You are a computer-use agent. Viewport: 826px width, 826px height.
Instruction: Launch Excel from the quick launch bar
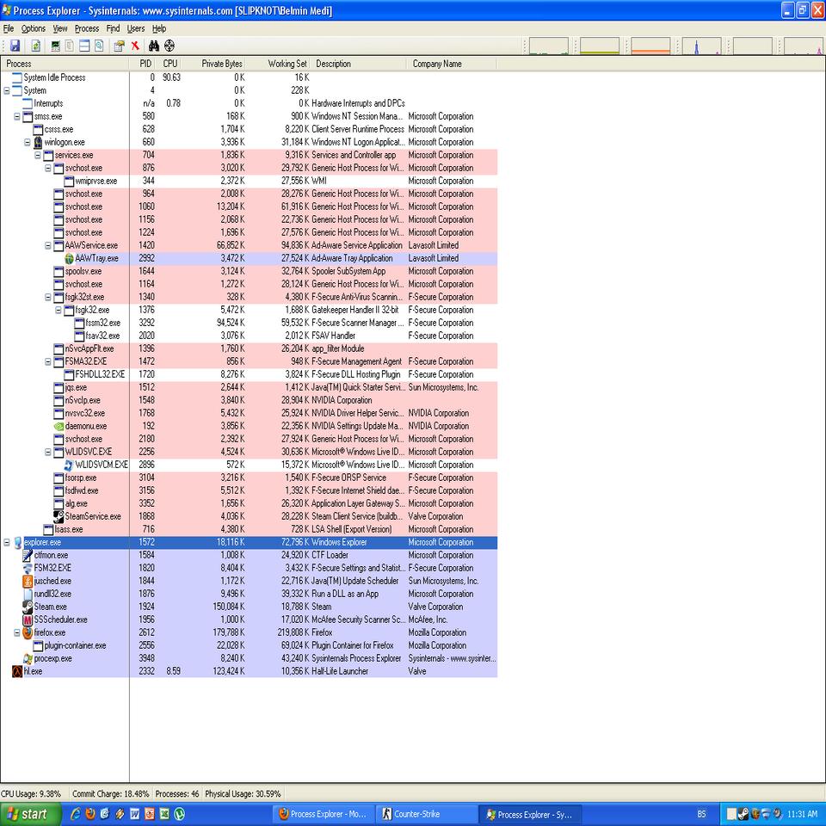[164, 814]
